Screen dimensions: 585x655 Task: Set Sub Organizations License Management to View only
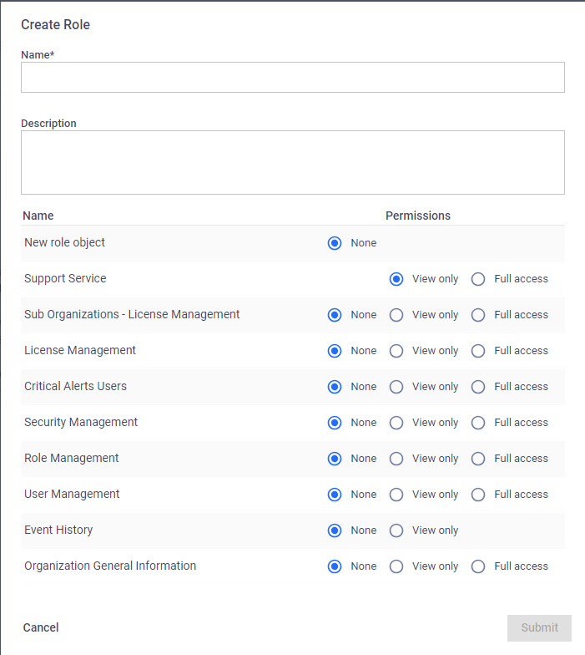click(396, 315)
